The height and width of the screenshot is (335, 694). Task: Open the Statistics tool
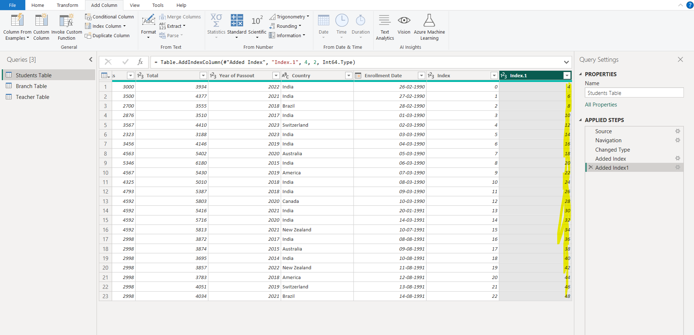click(x=216, y=25)
